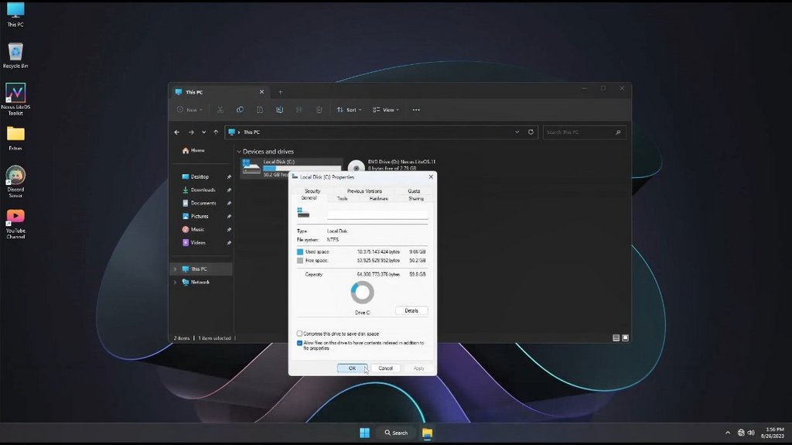
Task: Open the View dropdown
Action: tap(386, 110)
